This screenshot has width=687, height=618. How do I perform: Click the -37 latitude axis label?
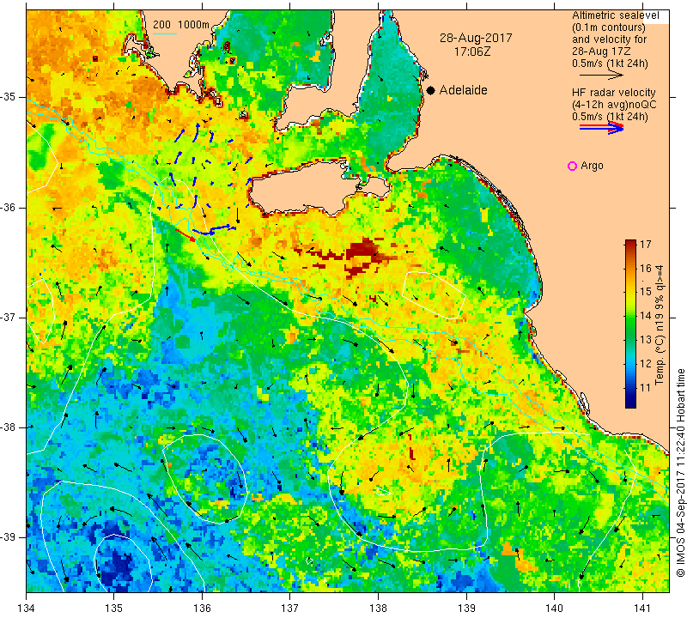[x=9, y=317]
